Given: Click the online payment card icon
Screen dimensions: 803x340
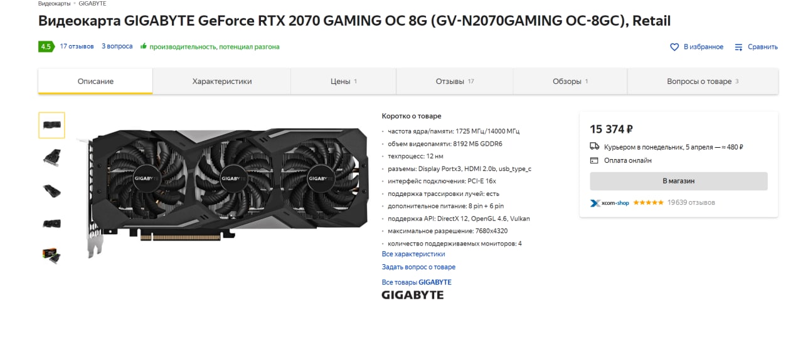Looking at the screenshot, I should point(594,160).
